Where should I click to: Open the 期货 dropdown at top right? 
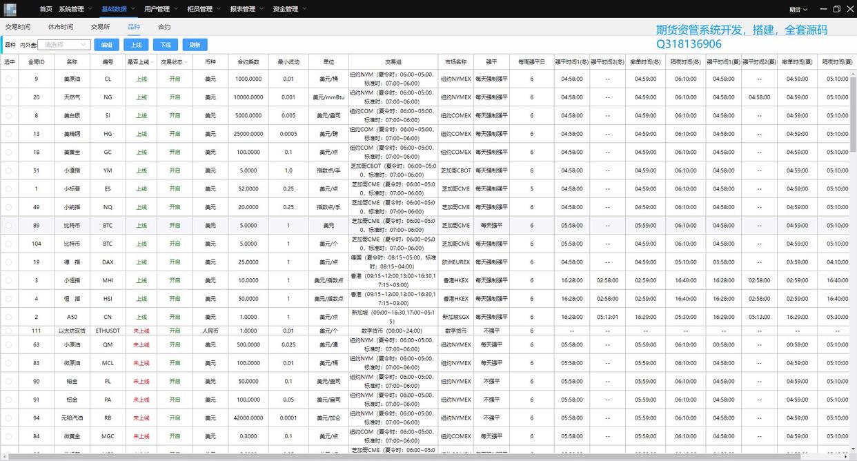798,9
